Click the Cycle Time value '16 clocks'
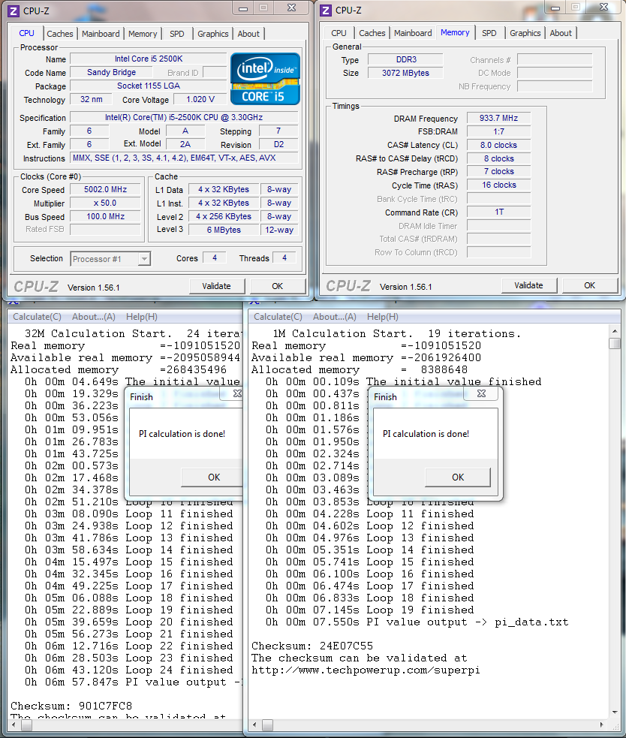Screen dimensions: 626x738 coord(499,185)
